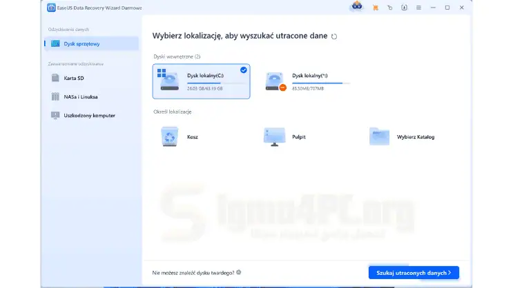Click the Odzyskiwanie danych sidebar label

68,30
